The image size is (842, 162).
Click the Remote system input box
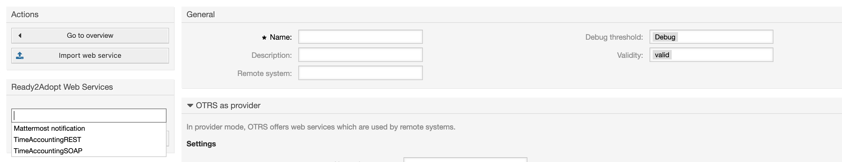click(360, 73)
